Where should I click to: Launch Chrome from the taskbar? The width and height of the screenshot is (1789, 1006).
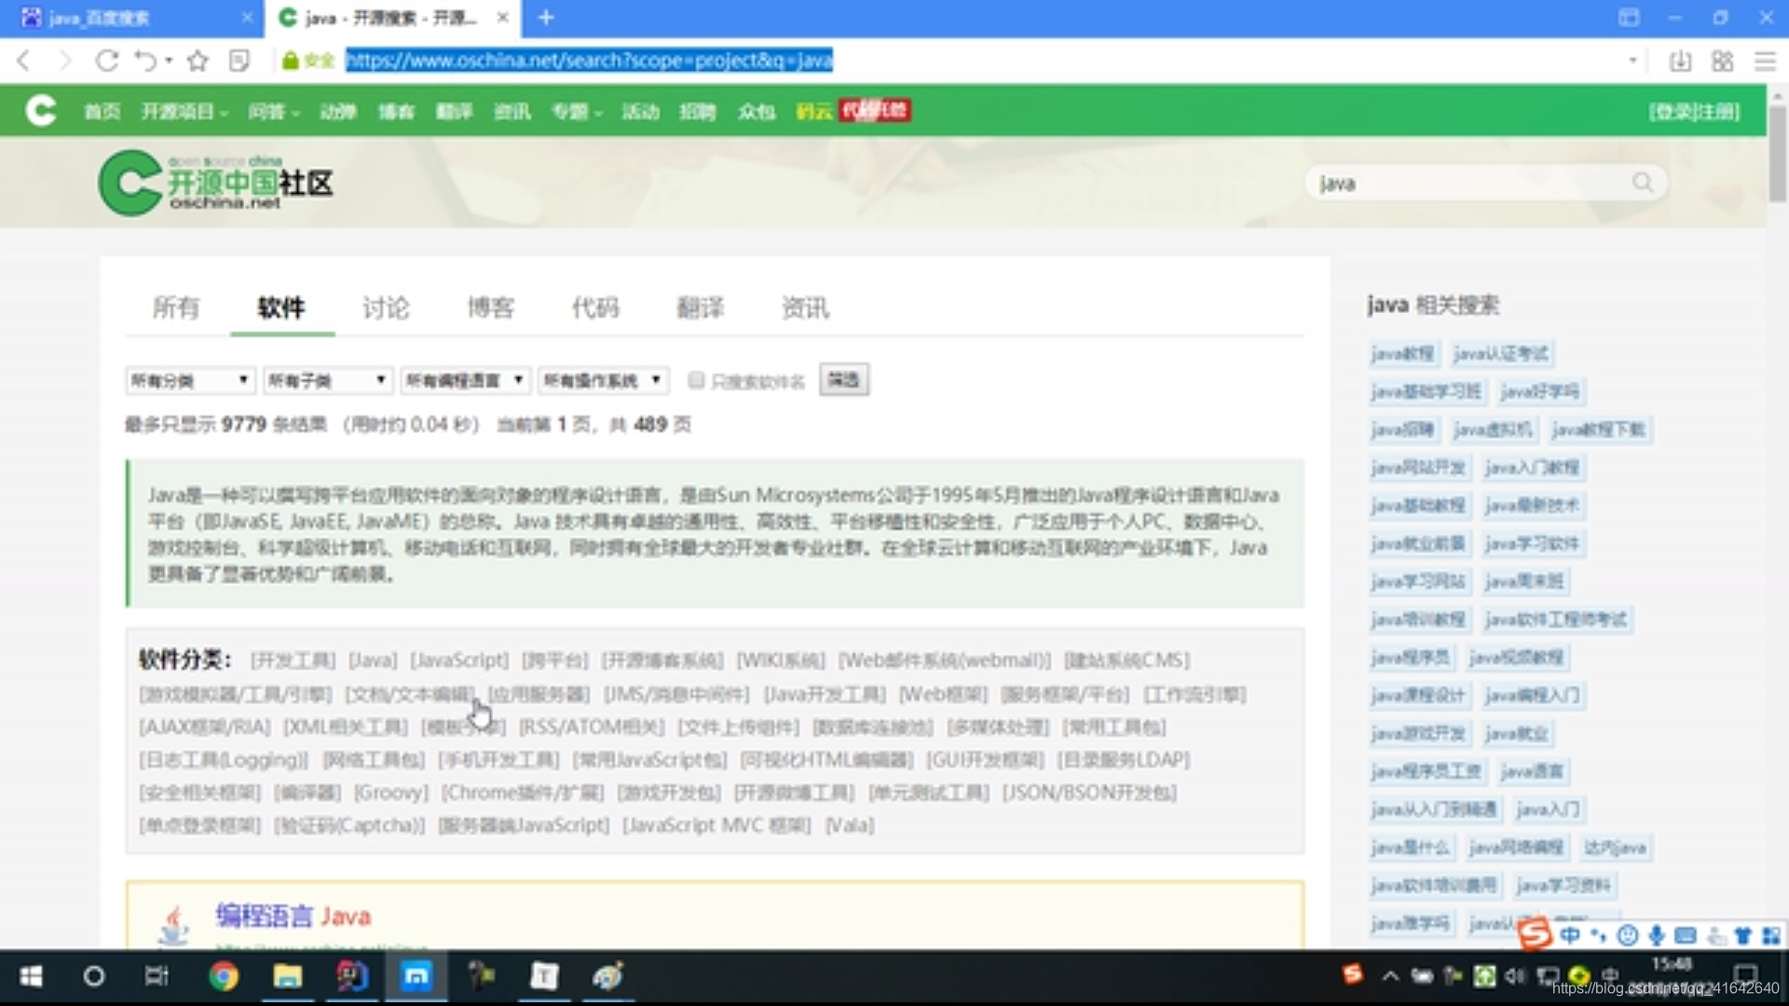(224, 976)
